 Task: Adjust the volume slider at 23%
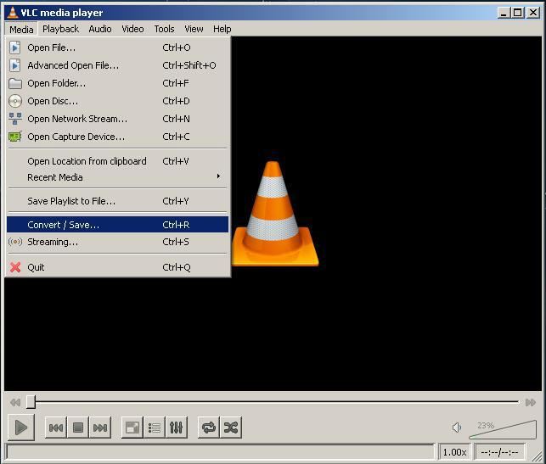[503, 430]
